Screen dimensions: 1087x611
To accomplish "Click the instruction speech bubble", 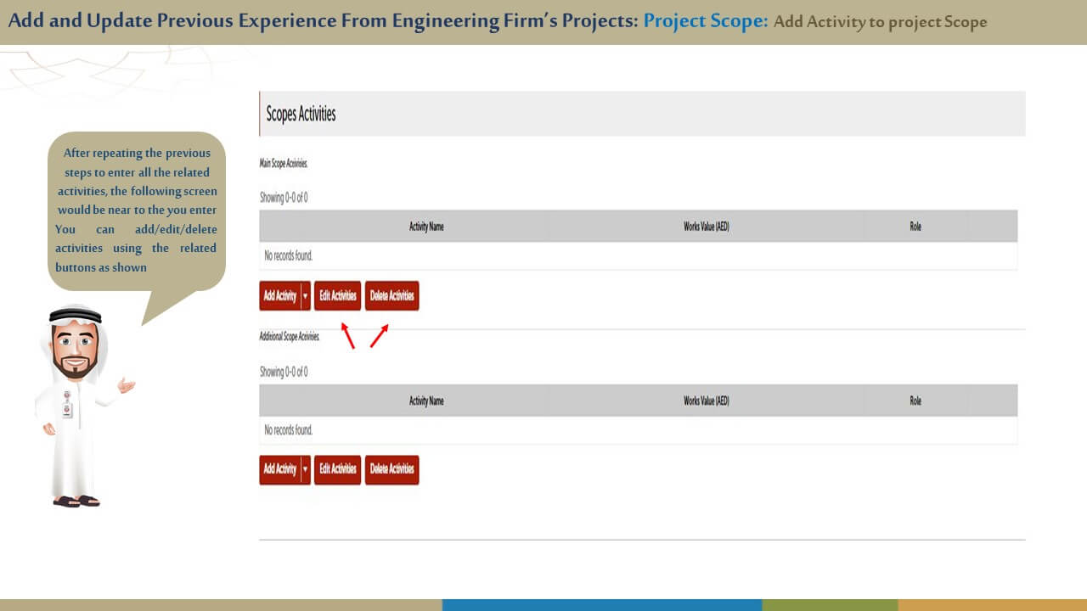I will tap(136, 210).
